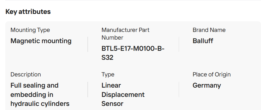Click the word Number under Manufacturer Part
Image resolution: width=261 pixels, height=110 pixels.
click(x=112, y=38)
